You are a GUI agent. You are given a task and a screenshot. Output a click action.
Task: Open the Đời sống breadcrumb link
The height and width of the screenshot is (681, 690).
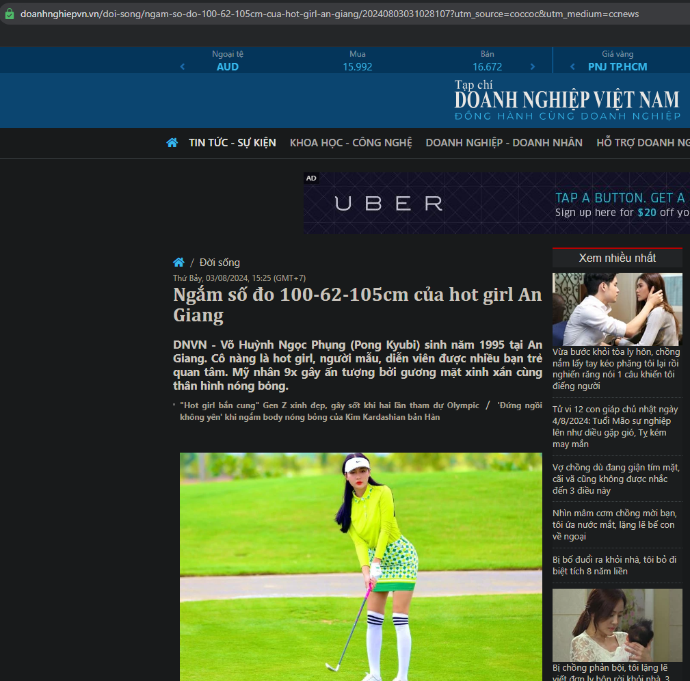[x=220, y=263]
